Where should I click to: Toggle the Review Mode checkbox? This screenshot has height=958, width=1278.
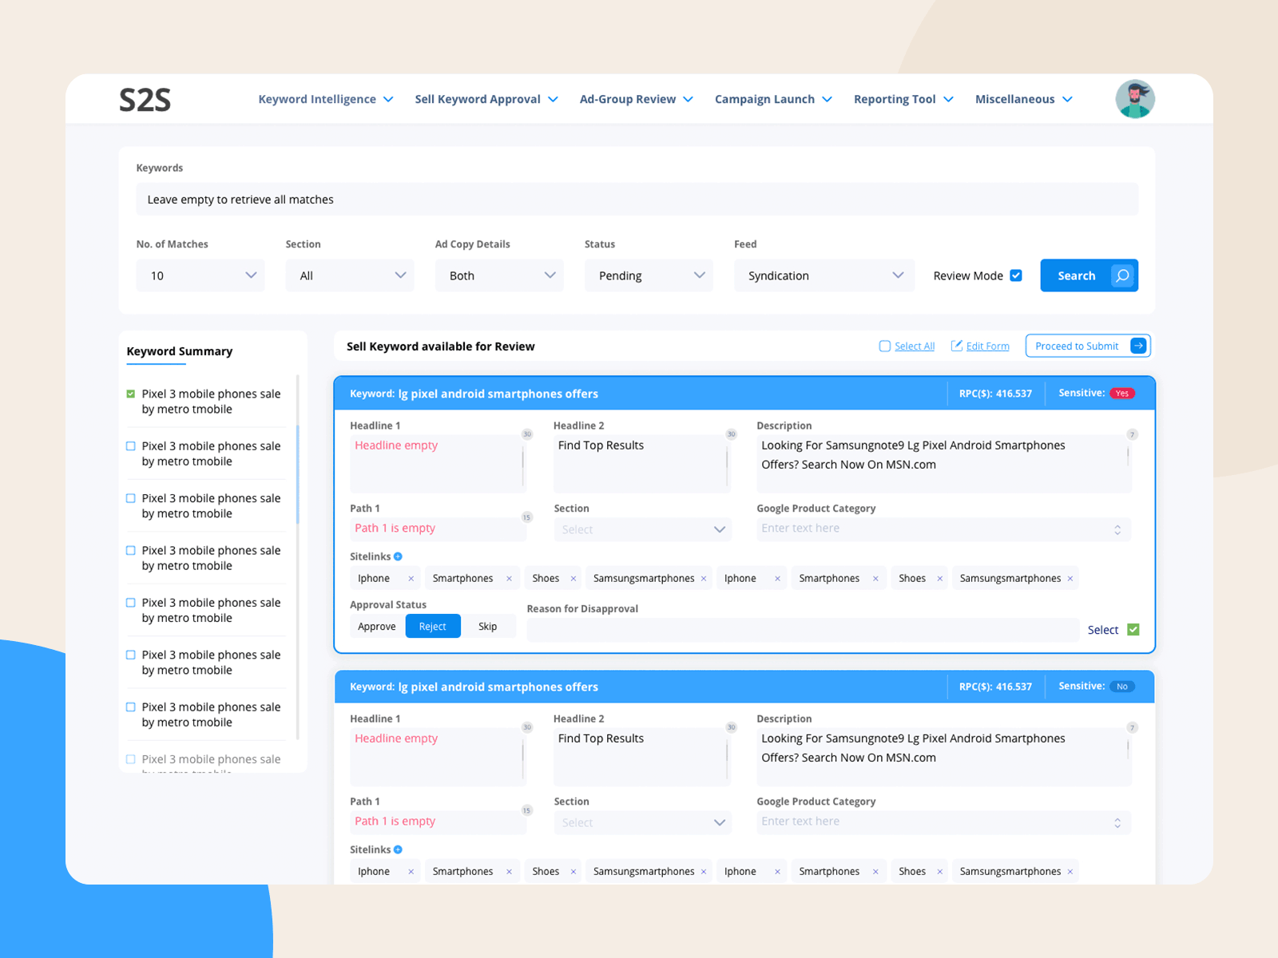(x=1016, y=275)
